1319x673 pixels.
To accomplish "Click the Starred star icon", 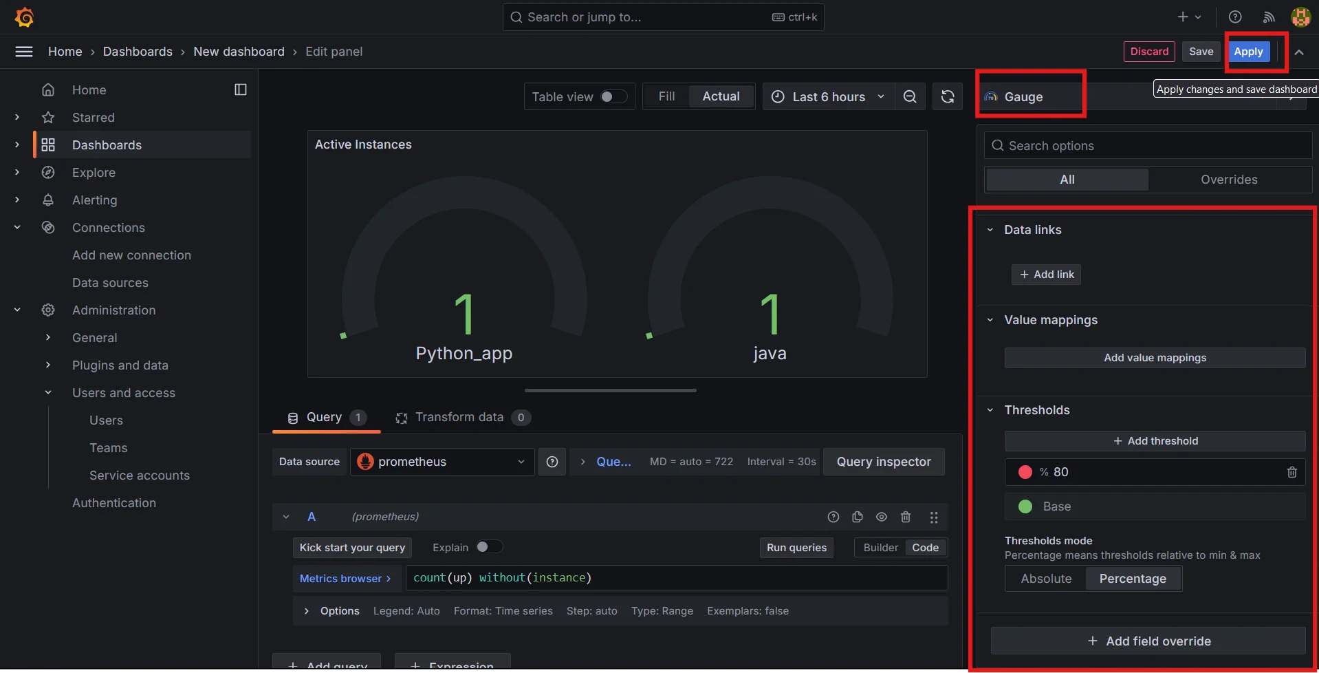I will (48, 118).
